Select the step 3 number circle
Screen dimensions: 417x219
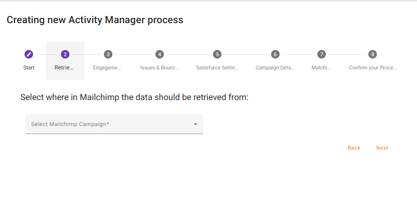point(108,54)
